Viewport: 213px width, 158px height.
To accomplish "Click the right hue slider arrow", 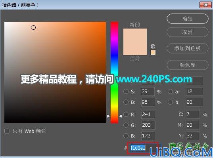I will [x=121, y=116].
